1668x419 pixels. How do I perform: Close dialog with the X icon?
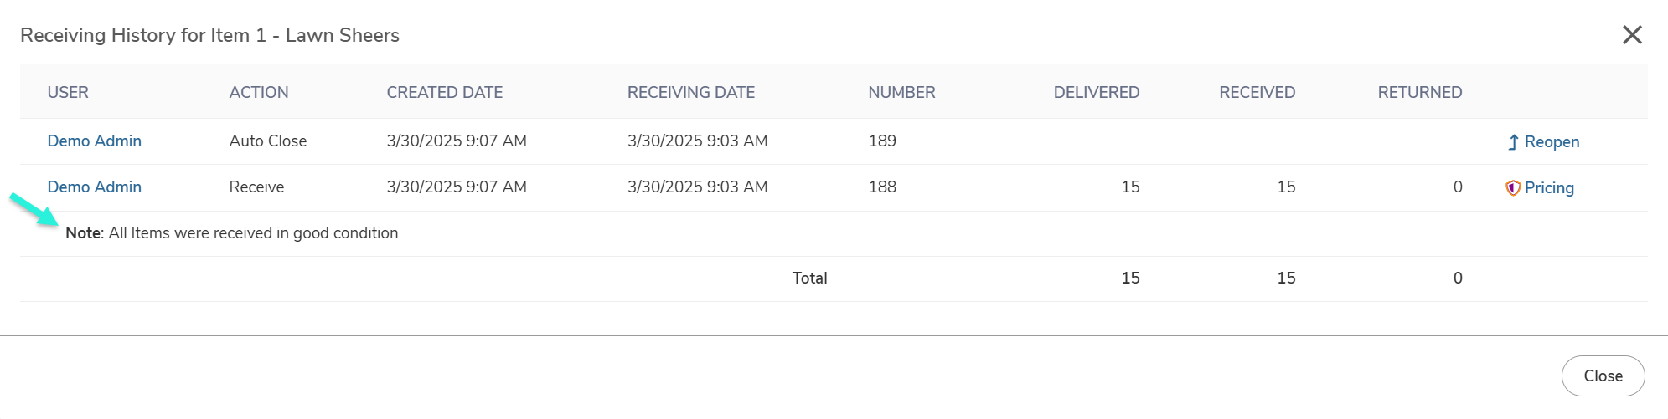(1632, 35)
